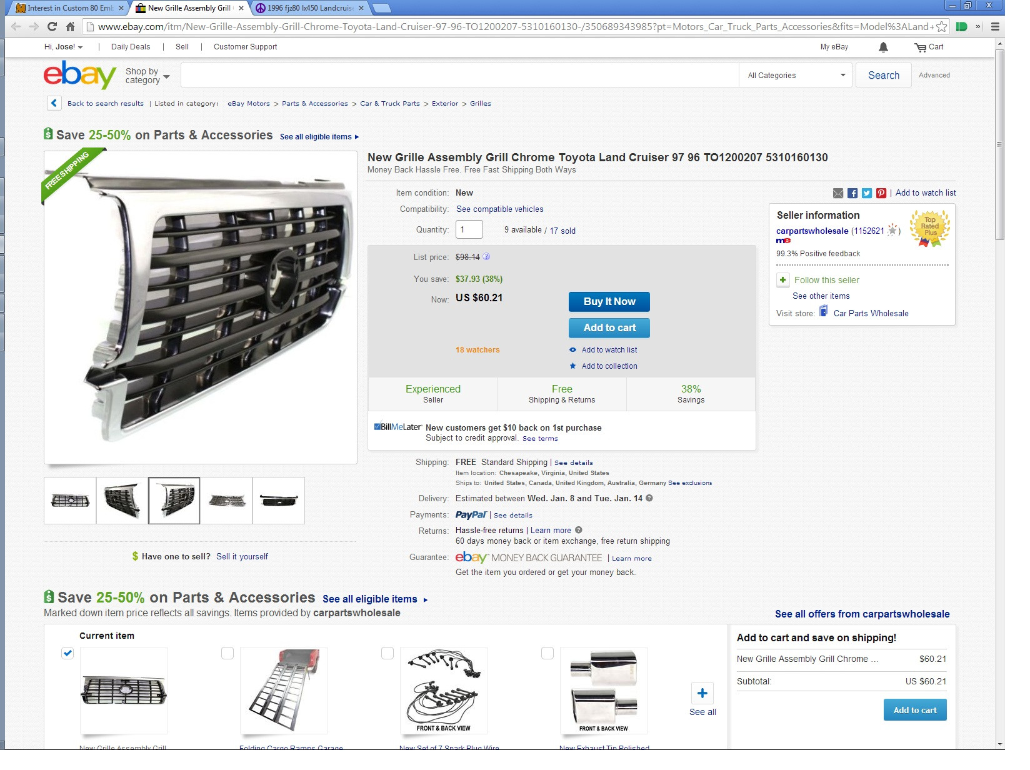Bookmark page with the star icon
The image size is (1030, 770).
point(941,26)
